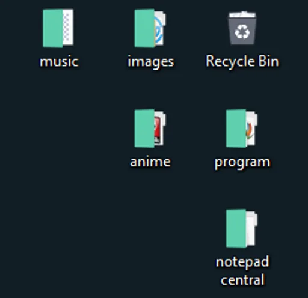Click the "notepad central" label text

click(x=242, y=271)
